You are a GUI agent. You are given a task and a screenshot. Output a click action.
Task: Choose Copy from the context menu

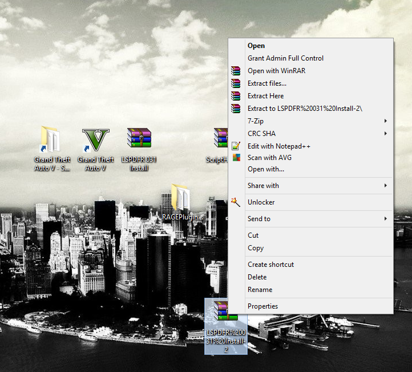pyautogui.click(x=310, y=248)
